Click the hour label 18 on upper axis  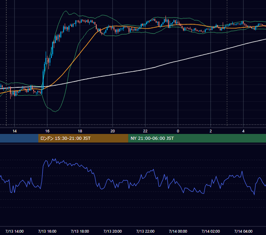(x=80, y=131)
